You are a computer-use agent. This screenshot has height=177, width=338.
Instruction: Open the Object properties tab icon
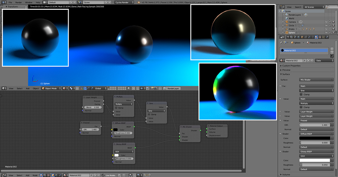pyautogui.click(x=302, y=37)
